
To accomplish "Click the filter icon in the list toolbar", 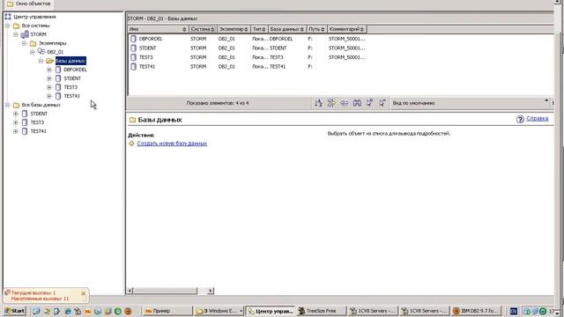I will (x=331, y=103).
